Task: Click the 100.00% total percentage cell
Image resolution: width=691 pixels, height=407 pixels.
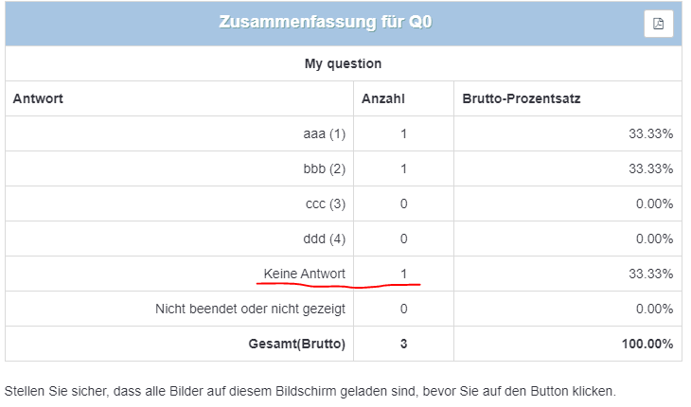Action: point(647,344)
